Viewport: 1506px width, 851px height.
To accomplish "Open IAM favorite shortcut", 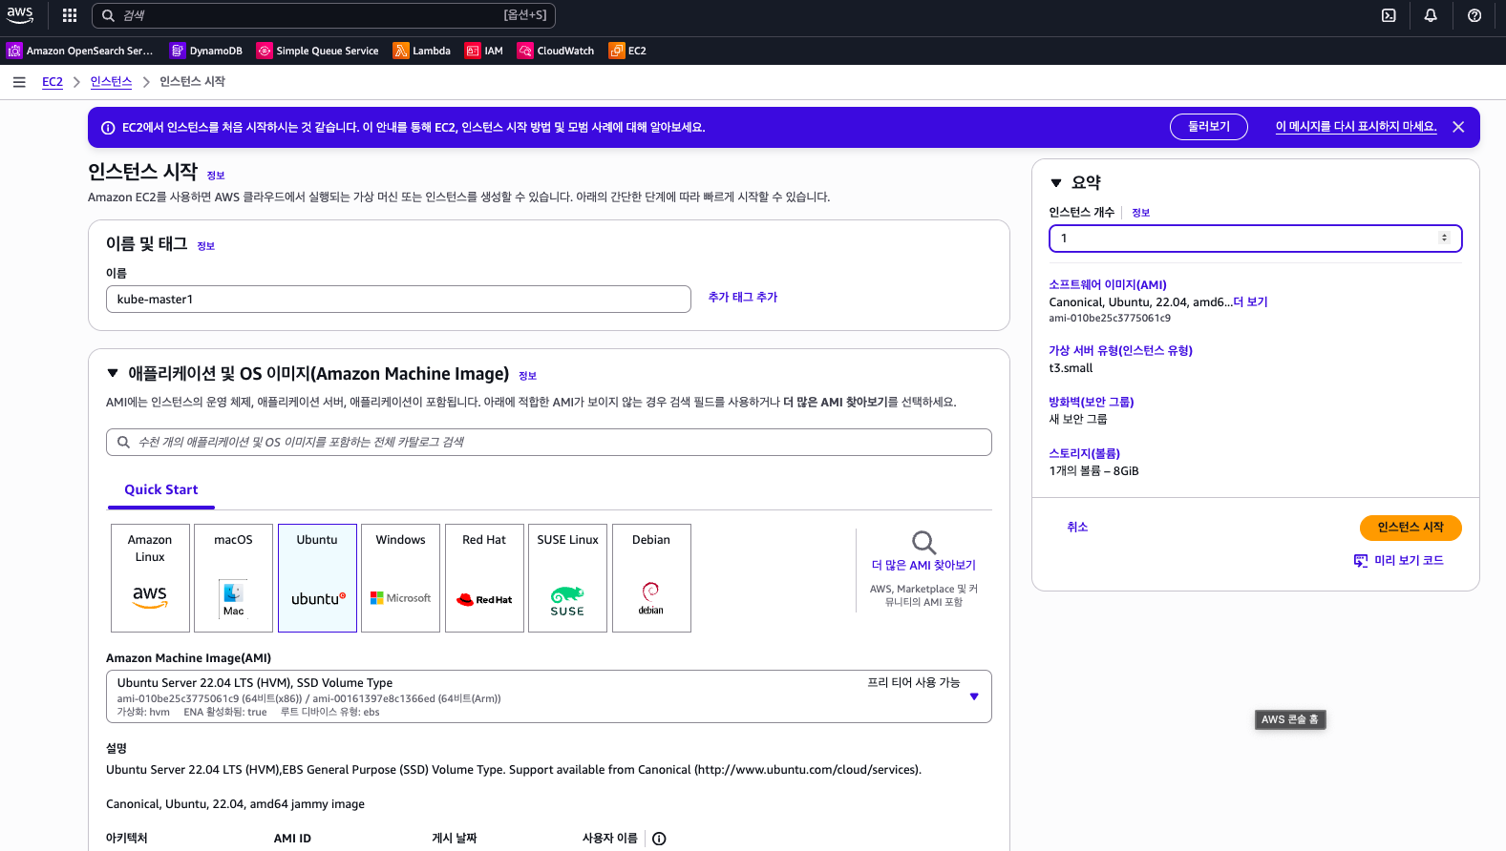I will (484, 51).
